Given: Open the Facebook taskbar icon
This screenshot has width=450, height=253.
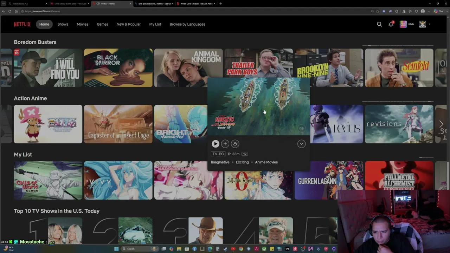Looking at the screenshot, I should pos(194,249).
